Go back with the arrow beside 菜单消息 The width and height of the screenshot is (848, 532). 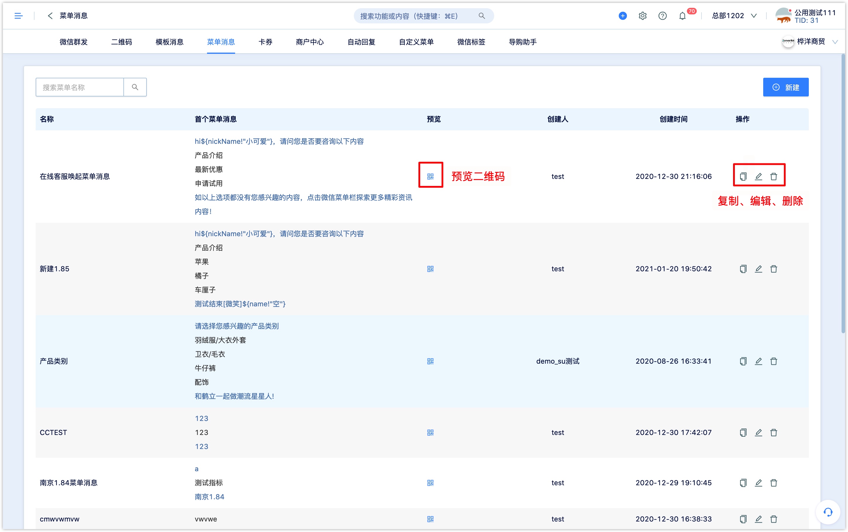(x=50, y=15)
